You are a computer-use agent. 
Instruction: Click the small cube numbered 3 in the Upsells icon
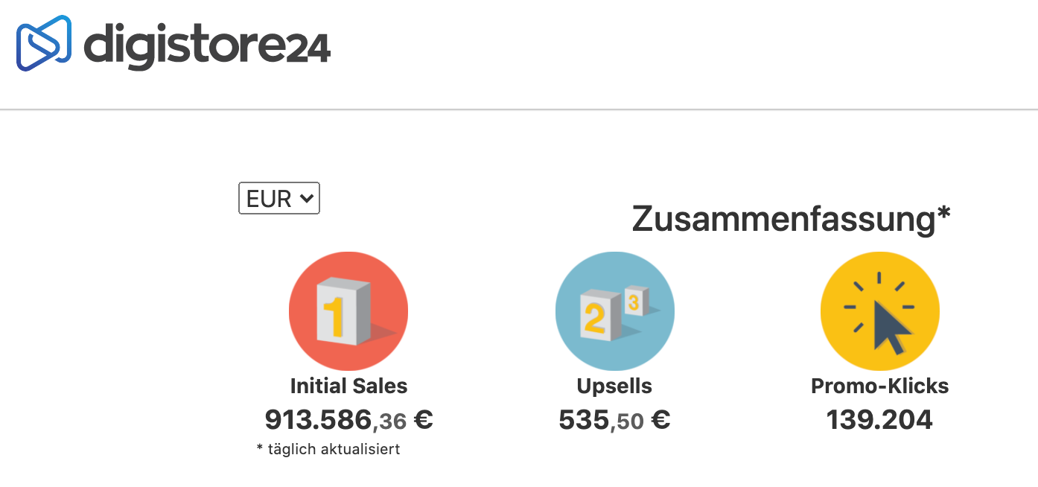click(635, 301)
